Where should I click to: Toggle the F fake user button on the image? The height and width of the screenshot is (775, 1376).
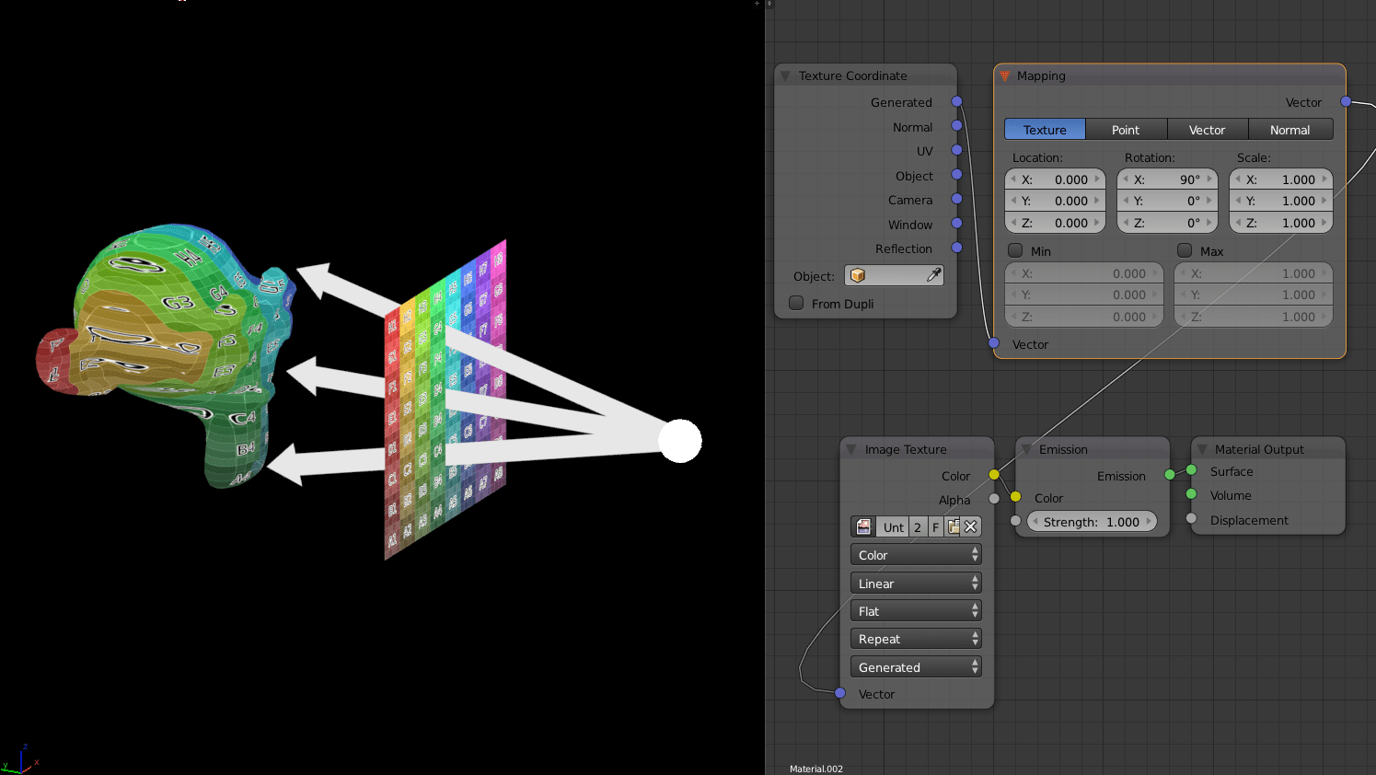935,526
